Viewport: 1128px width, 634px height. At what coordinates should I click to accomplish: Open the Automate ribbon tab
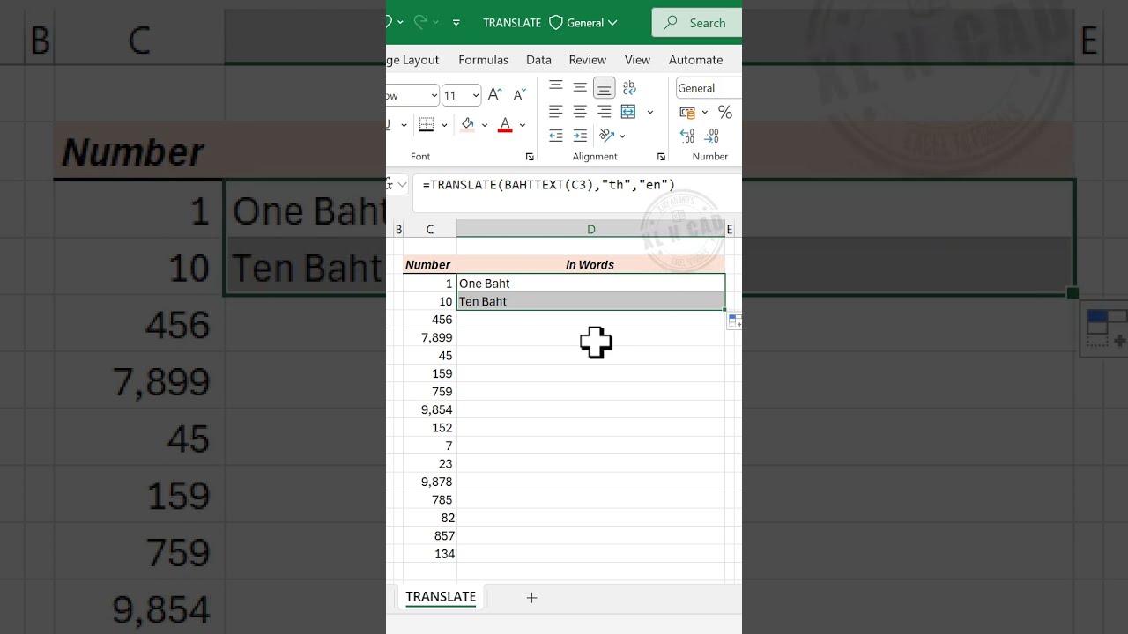[x=695, y=60]
